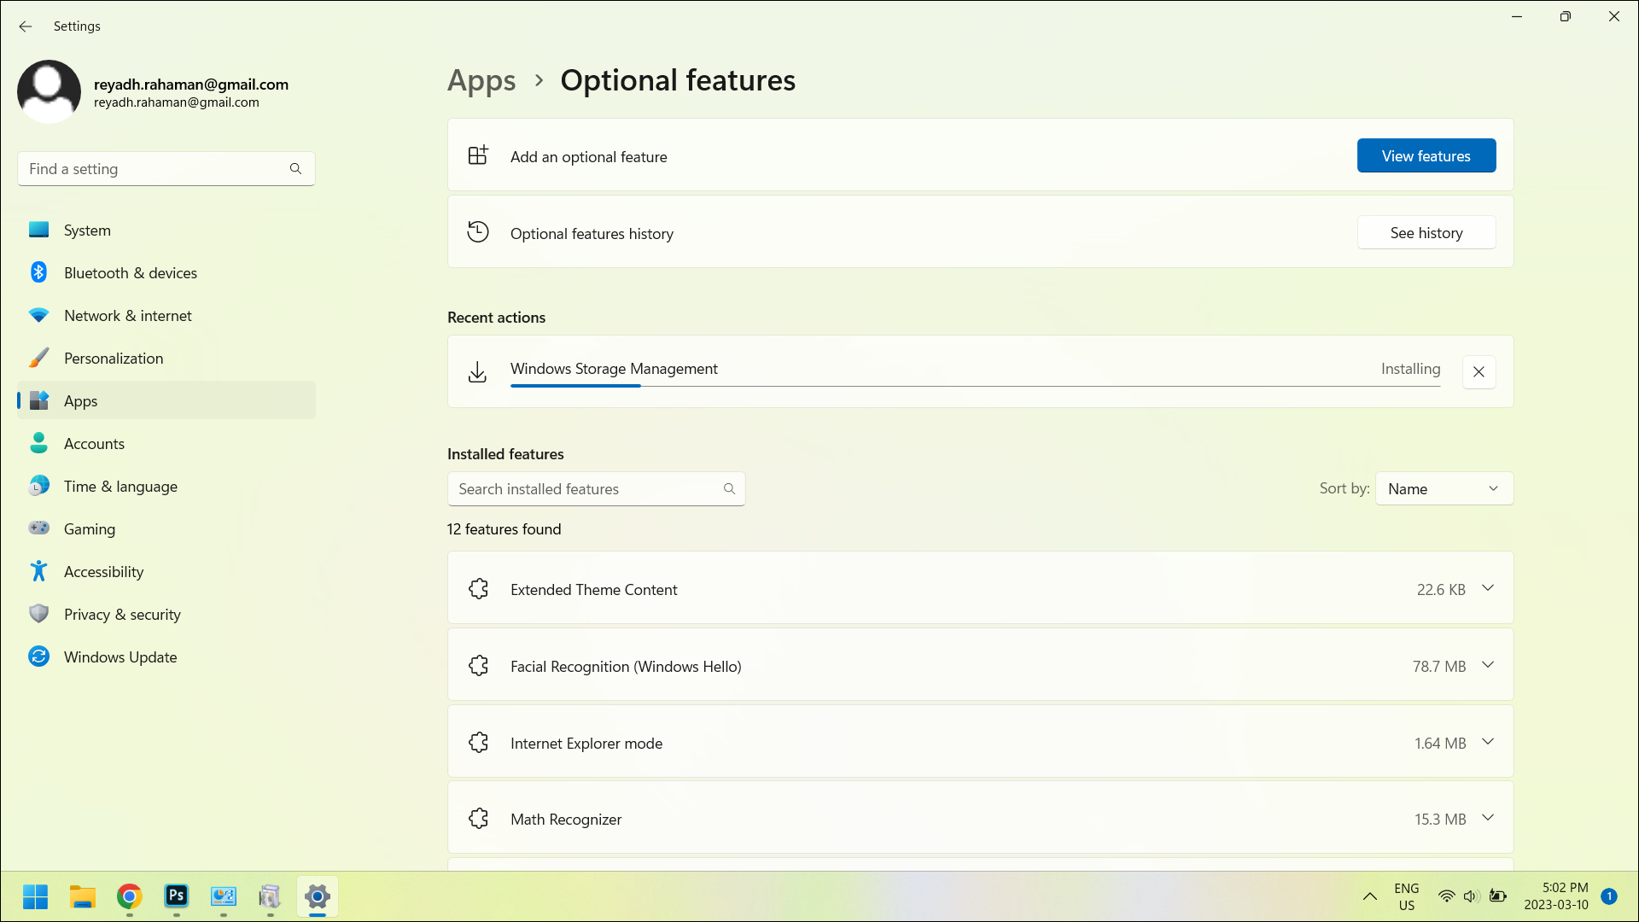Click the Windows Update icon
The height and width of the screenshot is (922, 1639).
(x=39, y=657)
